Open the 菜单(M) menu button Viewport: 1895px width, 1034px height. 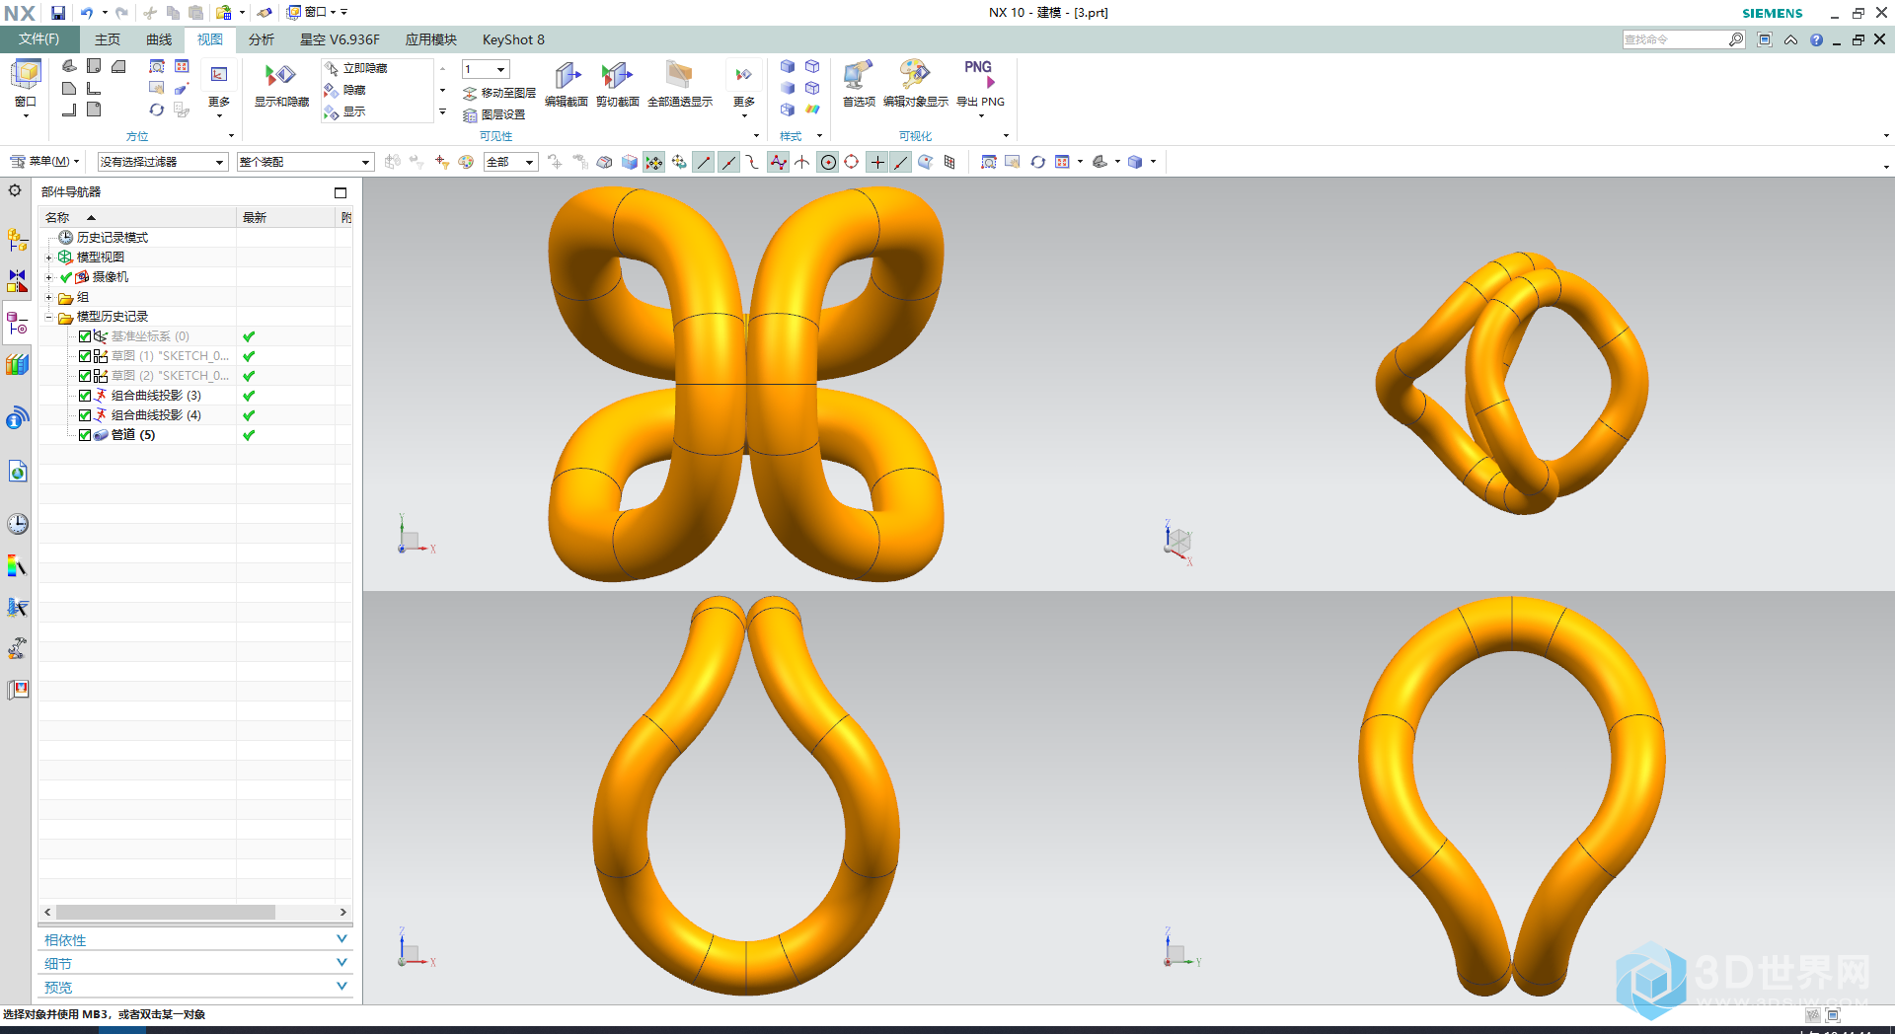coord(45,162)
